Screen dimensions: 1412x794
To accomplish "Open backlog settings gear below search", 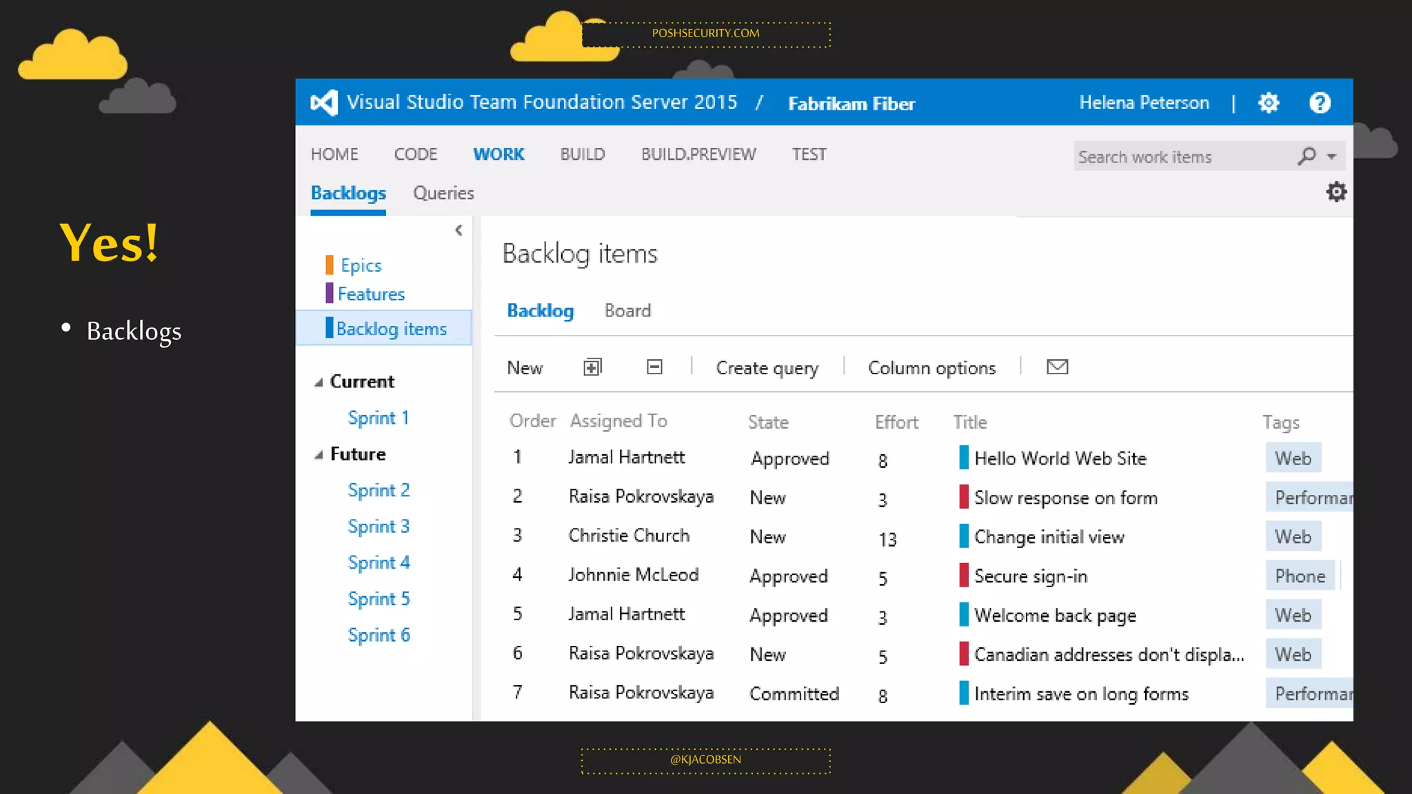I will tap(1336, 192).
